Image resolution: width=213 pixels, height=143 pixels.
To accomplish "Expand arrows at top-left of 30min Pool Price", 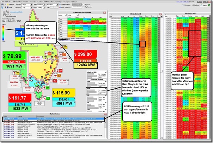I will point(166,14).
